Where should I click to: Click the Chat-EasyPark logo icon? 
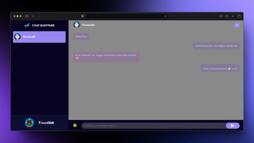(27, 25)
